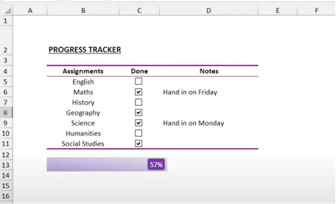The image size is (336, 204).
Task: Click the 57% progress bar label
Action: click(x=156, y=164)
